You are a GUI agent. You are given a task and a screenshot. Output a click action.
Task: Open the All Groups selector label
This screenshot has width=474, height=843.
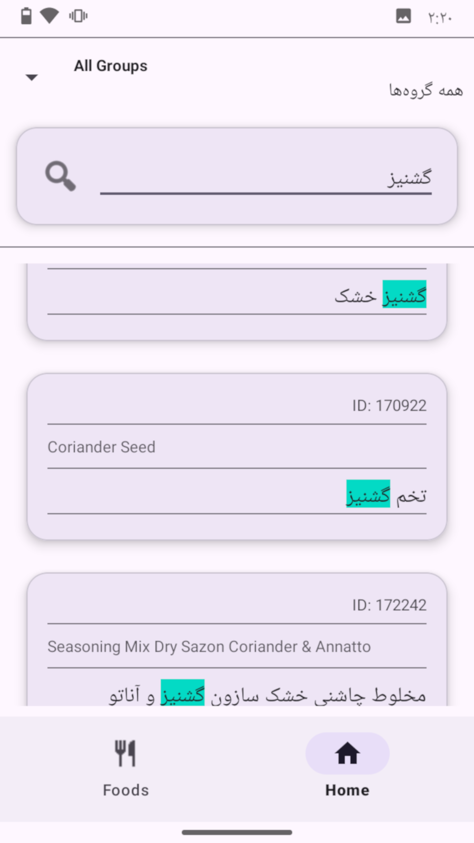tap(111, 66)
